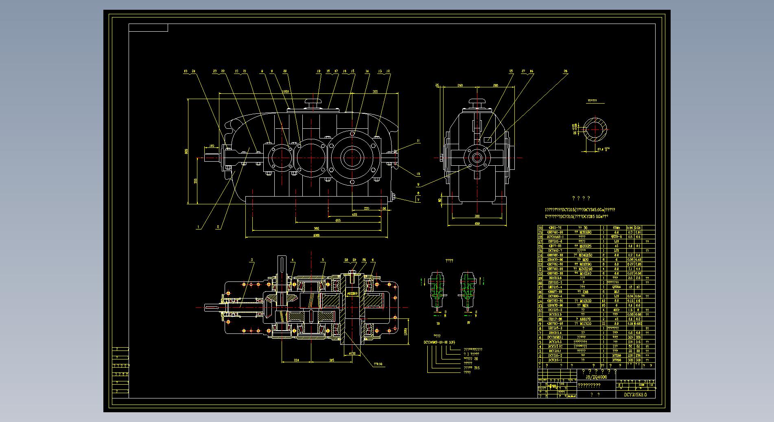
Task: Select parts list code DBY315-4
Action: click(x=555, y=287)
